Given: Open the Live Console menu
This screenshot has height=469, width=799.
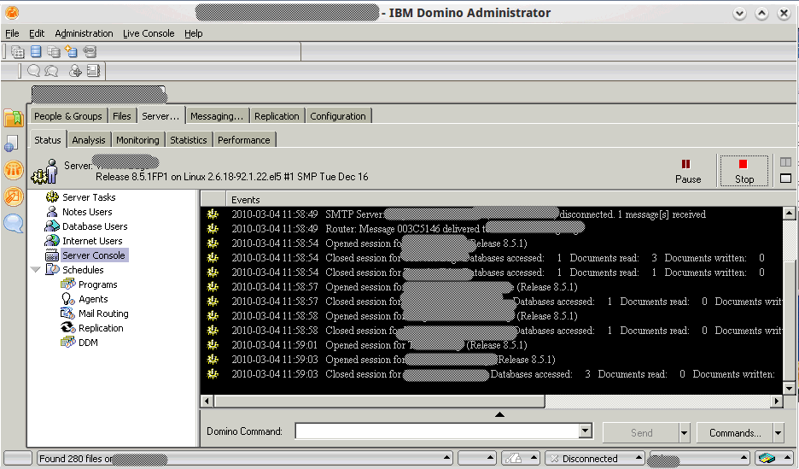Looking at the screenshot, I should (x=149, y=33).
